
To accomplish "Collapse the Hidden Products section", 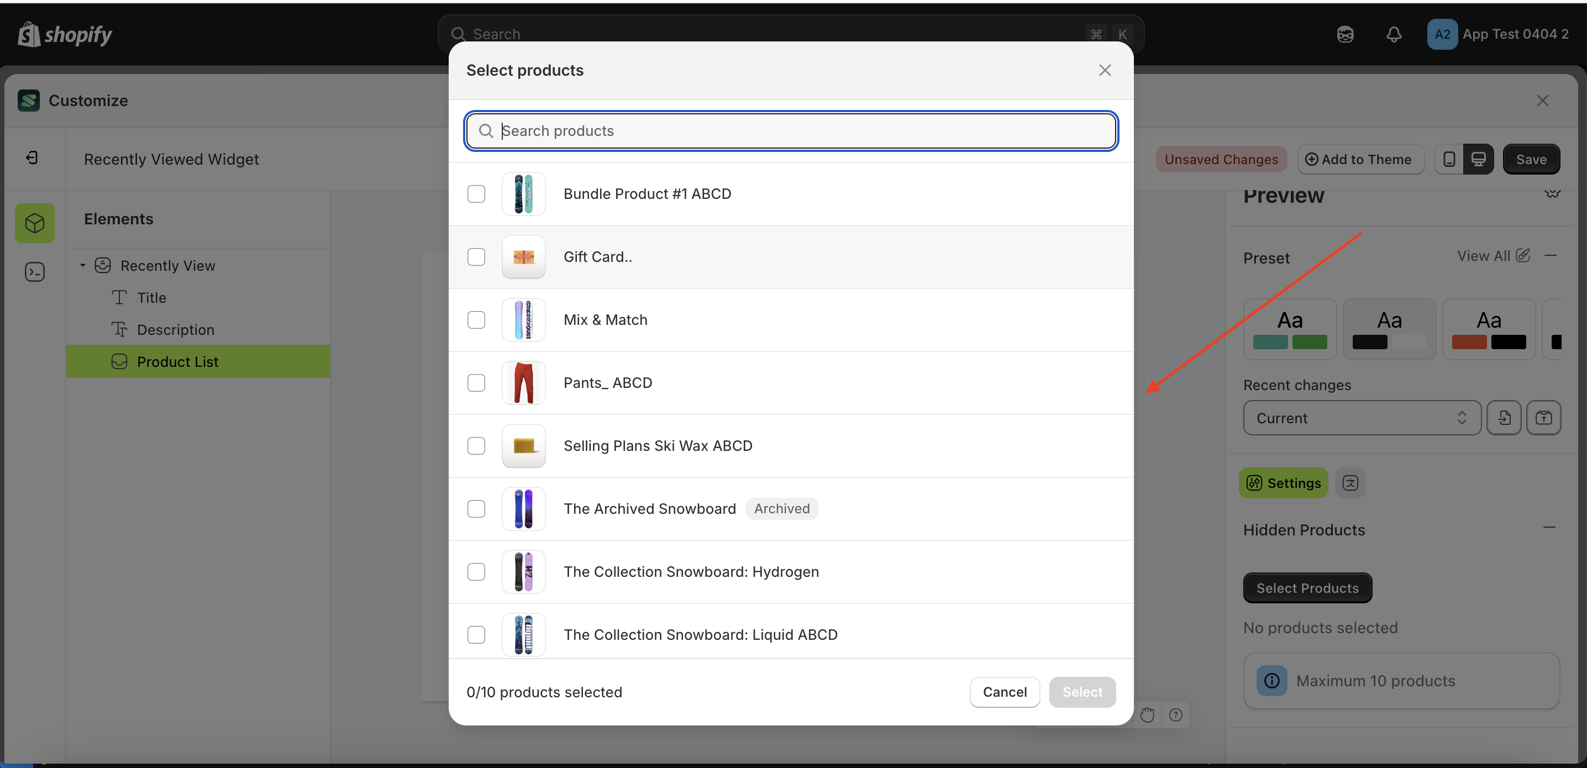I will (x=1551, y=528).
